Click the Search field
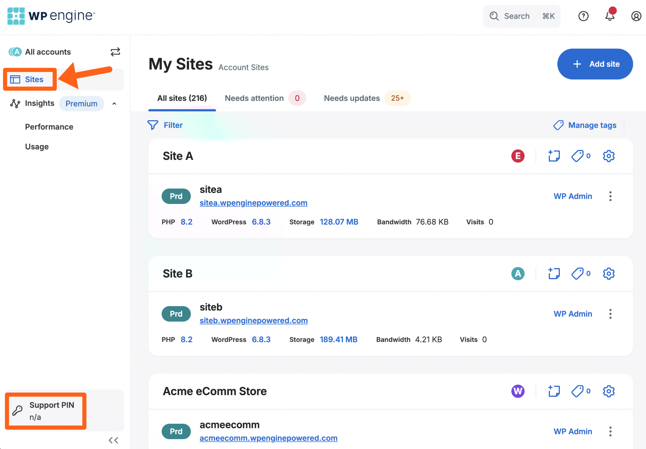This screenshot has height=449, width=646. point(522,16)
